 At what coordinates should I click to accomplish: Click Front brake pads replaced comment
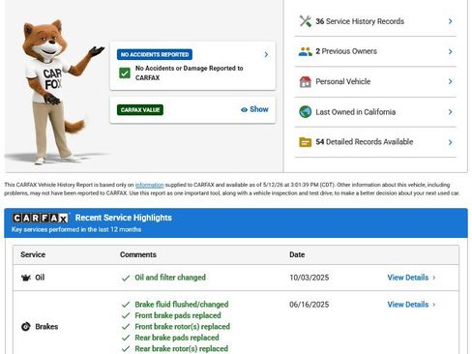[x=178, y=315]
